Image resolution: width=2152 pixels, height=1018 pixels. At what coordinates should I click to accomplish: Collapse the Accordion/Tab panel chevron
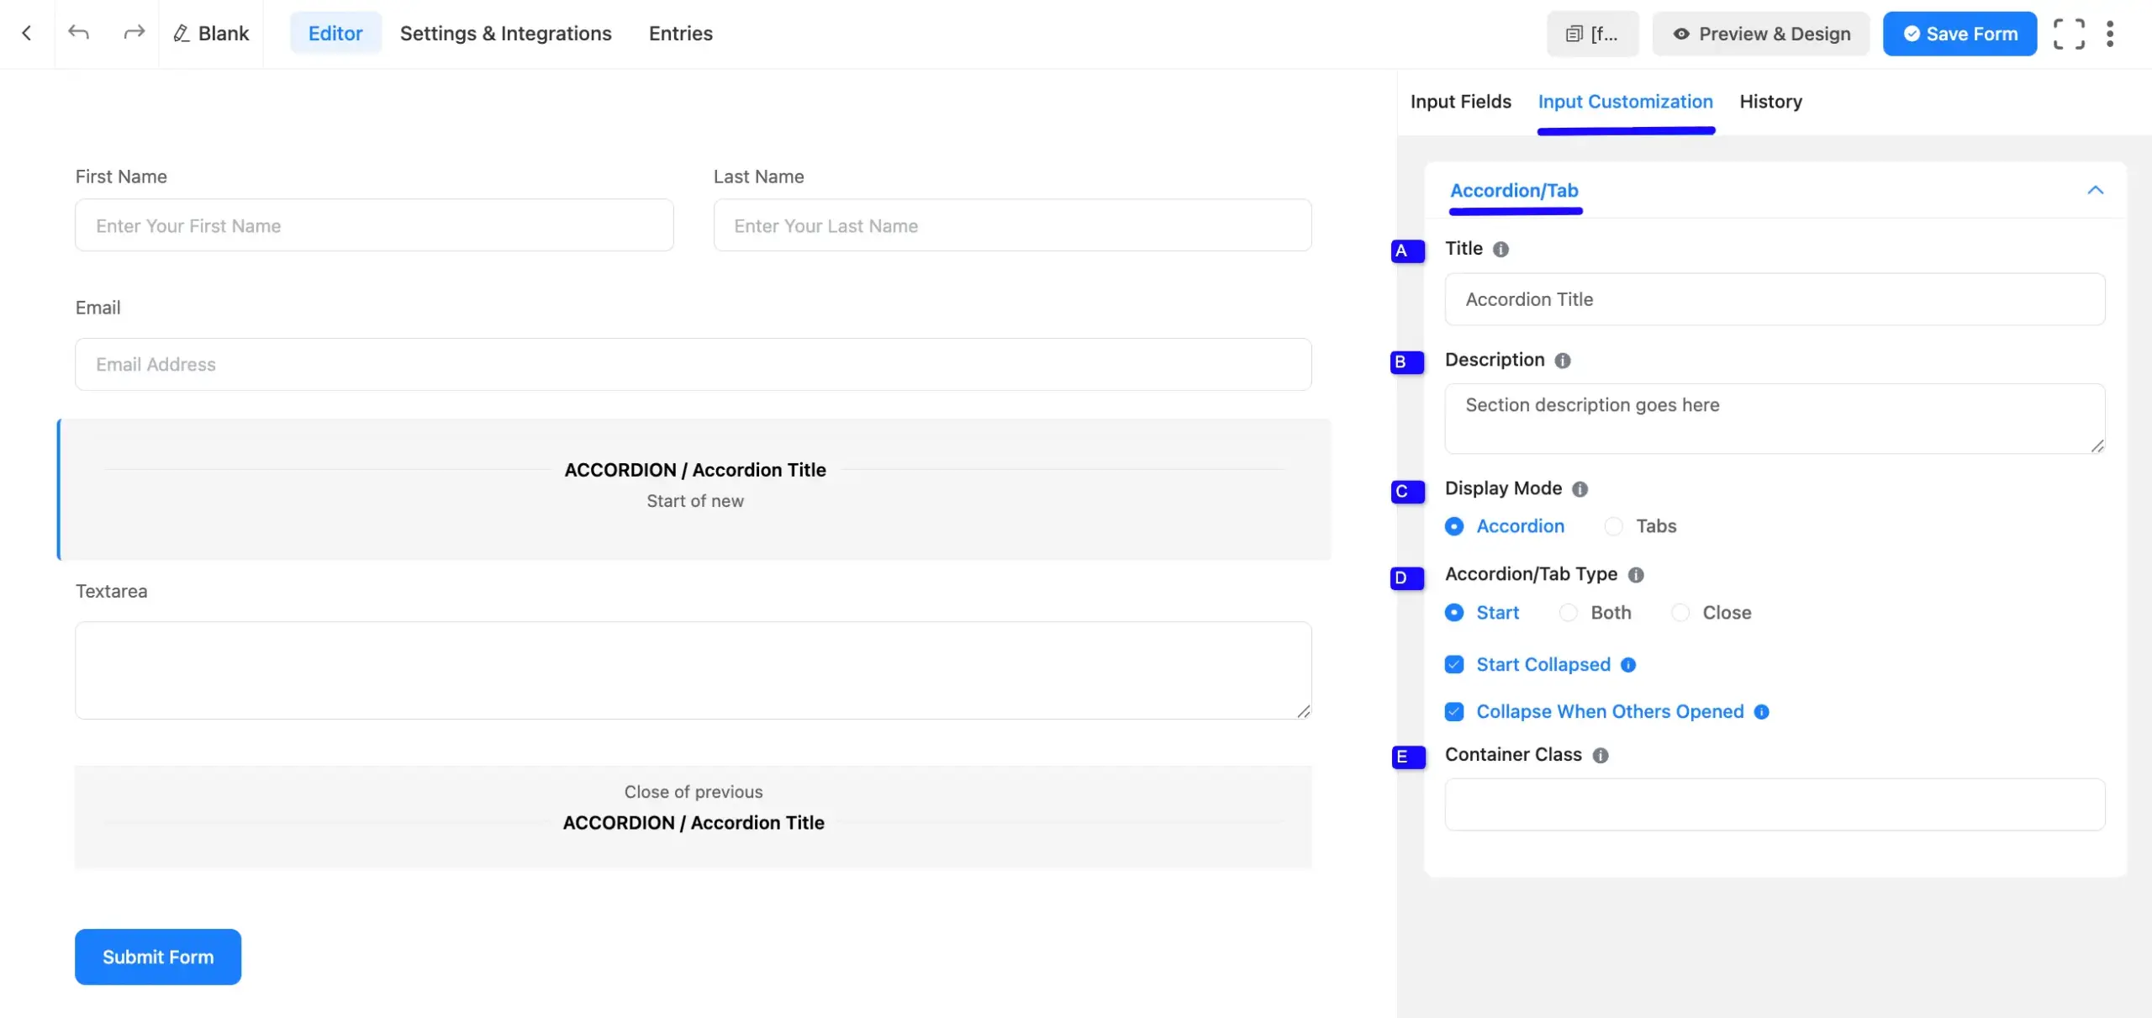(x=2095, y=190)
